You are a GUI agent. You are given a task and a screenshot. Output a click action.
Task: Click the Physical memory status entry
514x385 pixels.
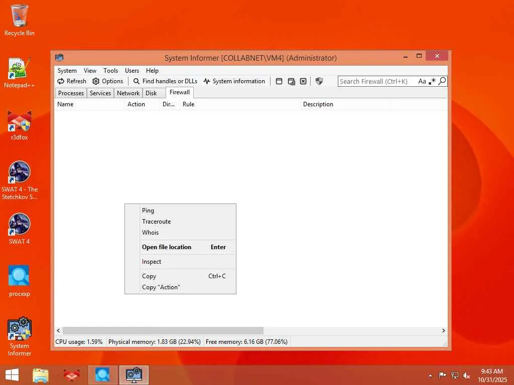[155, 342]
